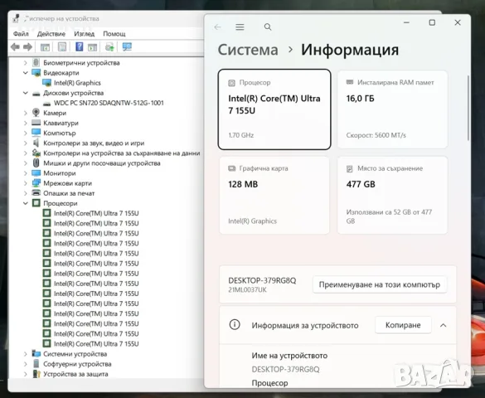This screenshot has height=398, width=485.
Task: Click the Settings back arrow button
Action: pos(217,27)
